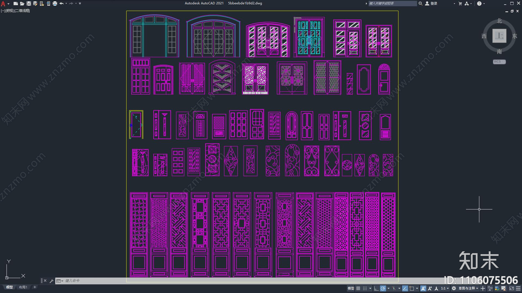The image size is (522, 293).
Task: Close the command line with X
Action: 45,281
